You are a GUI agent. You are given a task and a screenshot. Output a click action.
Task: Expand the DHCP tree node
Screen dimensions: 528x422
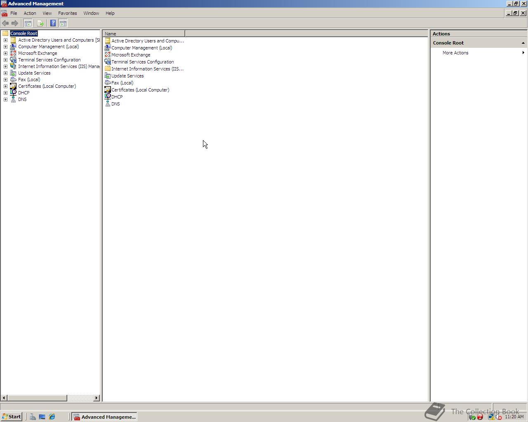pos(5,93)
